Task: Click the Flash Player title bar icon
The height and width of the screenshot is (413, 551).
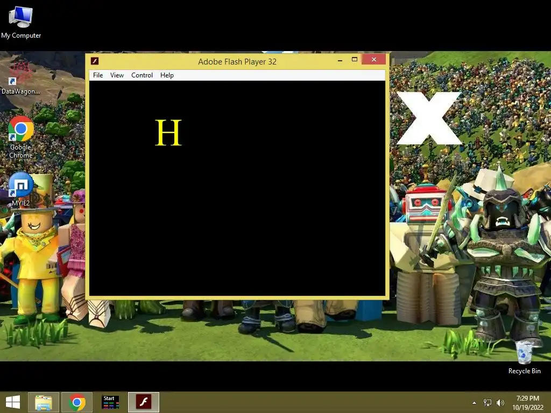Action: click(95, 61)
